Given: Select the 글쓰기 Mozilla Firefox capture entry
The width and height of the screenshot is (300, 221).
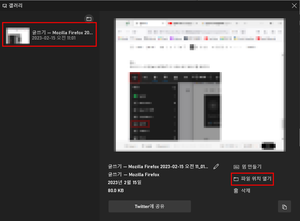Looking at the screenshot, I should 49,35.
